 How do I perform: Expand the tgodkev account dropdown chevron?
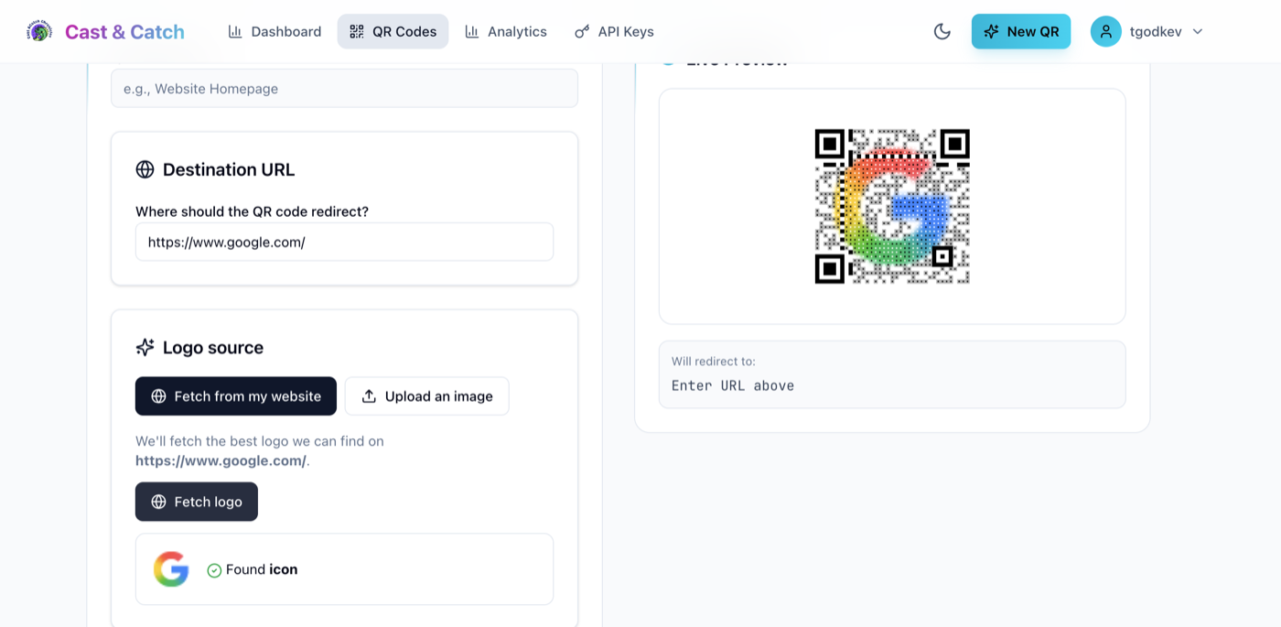click(1198, 31)
